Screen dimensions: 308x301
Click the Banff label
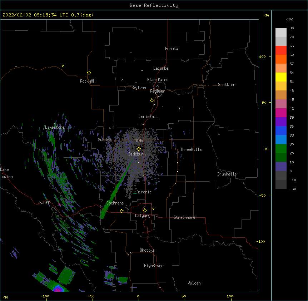44,203
